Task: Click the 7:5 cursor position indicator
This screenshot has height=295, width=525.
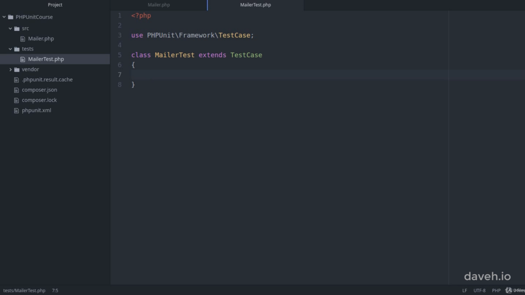Action: pyautogui.click(x=55, y=290)
